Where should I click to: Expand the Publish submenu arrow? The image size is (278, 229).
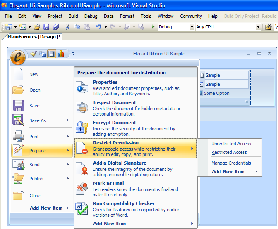click(68, 178)
